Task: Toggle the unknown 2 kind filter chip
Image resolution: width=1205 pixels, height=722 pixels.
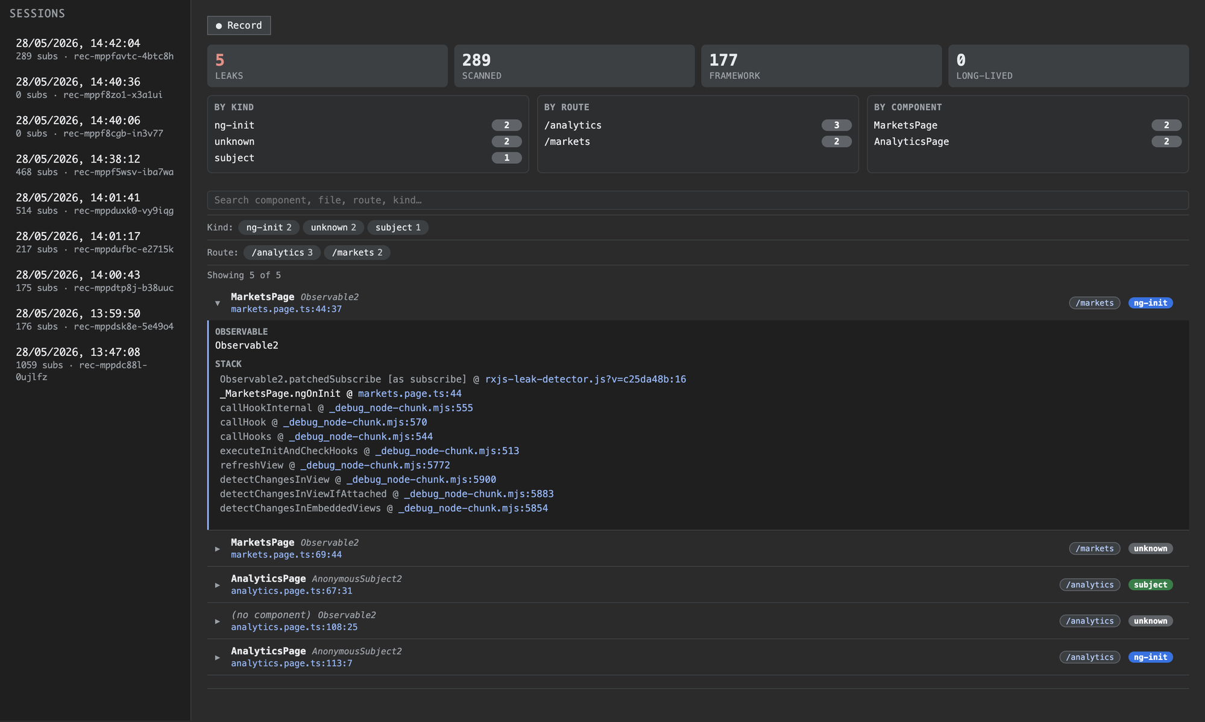Action: coord(333,228)
